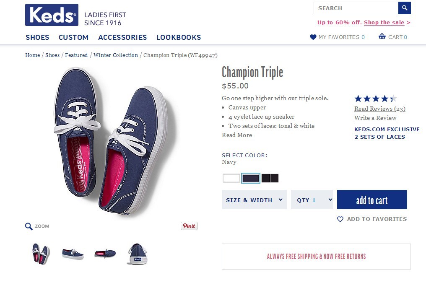Click the search magnifier button
This screenshot has height=288, width=426.
(x=404, y=8)
